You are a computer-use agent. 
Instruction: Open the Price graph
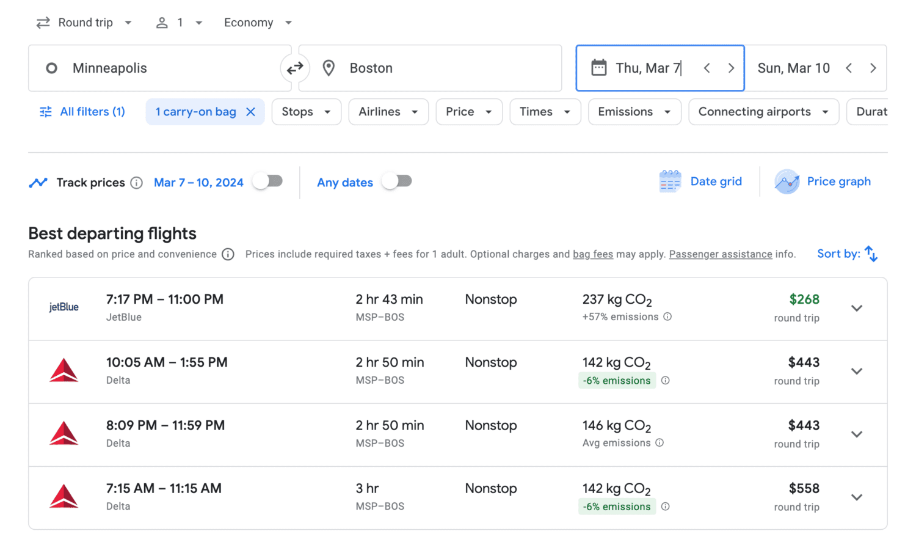[x=823, y=181]
